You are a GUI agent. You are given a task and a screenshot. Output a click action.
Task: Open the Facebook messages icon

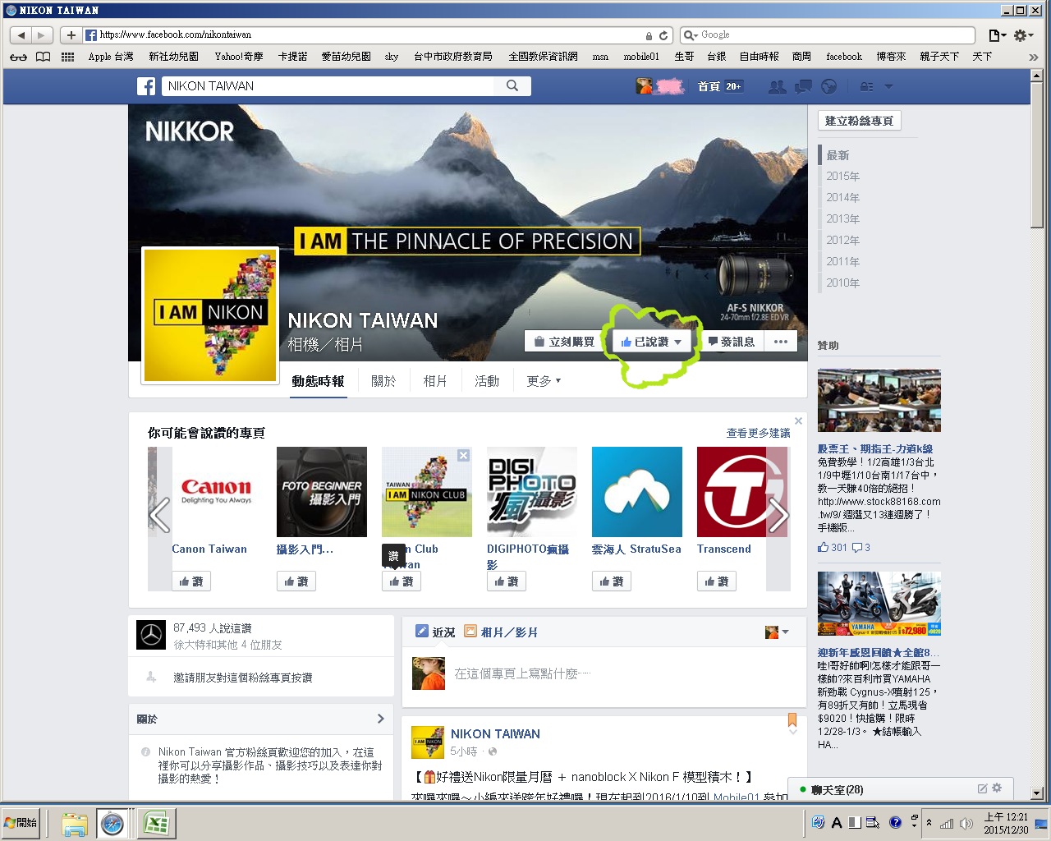pyautogui.click(x=803, y=86)
